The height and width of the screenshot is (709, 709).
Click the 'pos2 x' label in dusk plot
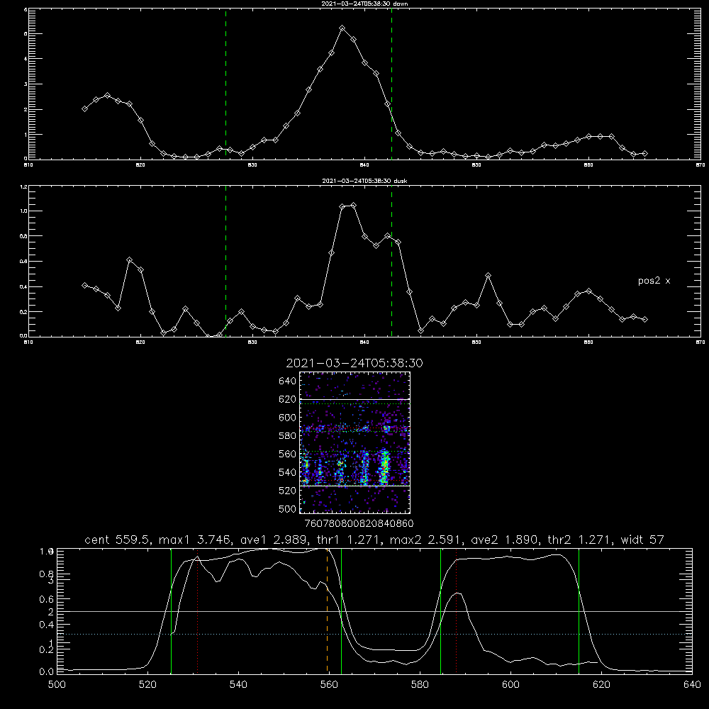(654, 281)
